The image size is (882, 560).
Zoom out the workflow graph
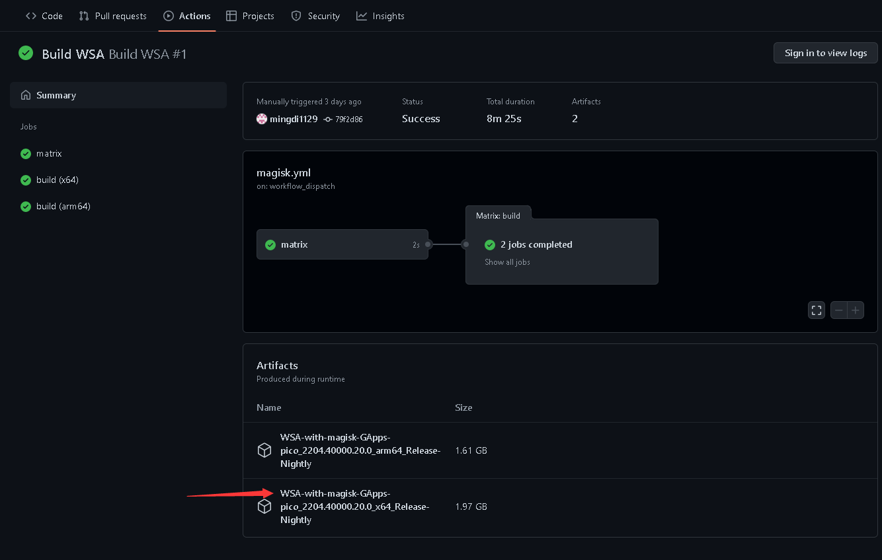coord(839,310)
